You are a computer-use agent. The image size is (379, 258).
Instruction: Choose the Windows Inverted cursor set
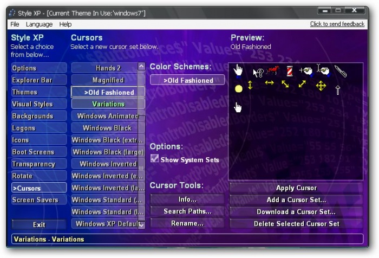(108, 164)
